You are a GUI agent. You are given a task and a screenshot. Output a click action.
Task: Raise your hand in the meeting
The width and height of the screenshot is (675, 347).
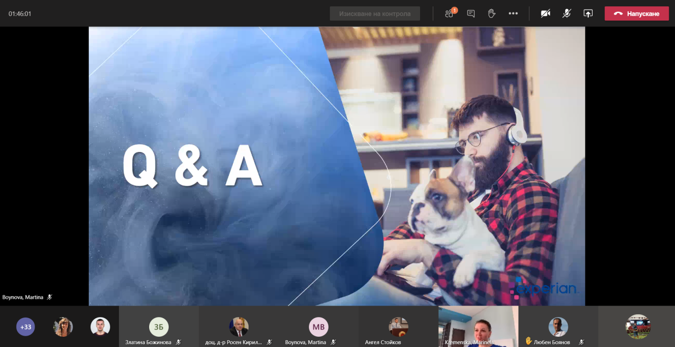pos(492,14)
